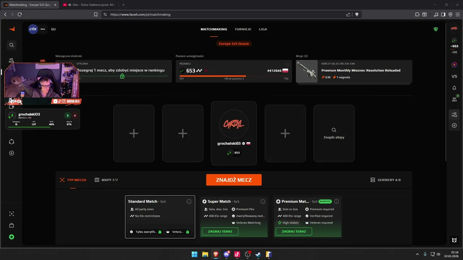
Task: Toggle 'Tylko zweryfik...' locked option
Action: pos(146,232)
